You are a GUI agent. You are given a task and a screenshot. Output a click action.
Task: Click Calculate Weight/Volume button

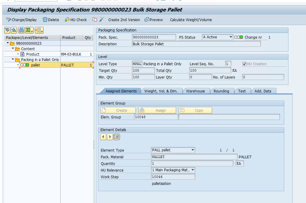(191, 20)
